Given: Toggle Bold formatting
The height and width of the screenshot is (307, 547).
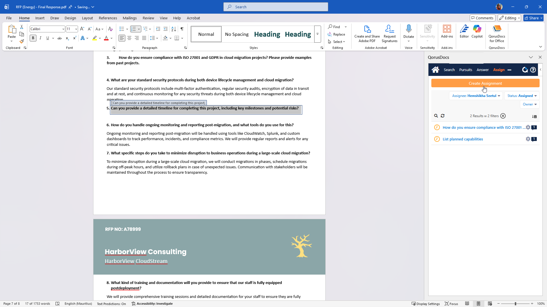Looking at the screenshot, I should click(x=33, y=38).
